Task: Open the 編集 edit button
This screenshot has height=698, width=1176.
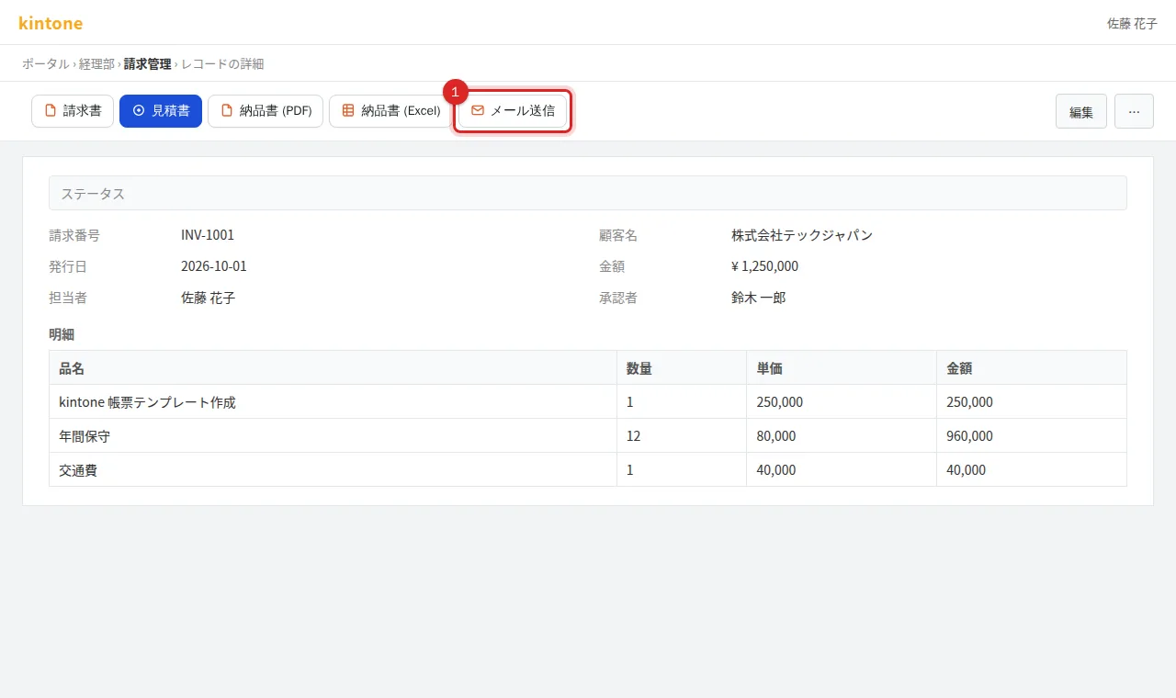Action: tap(1081, 111)
